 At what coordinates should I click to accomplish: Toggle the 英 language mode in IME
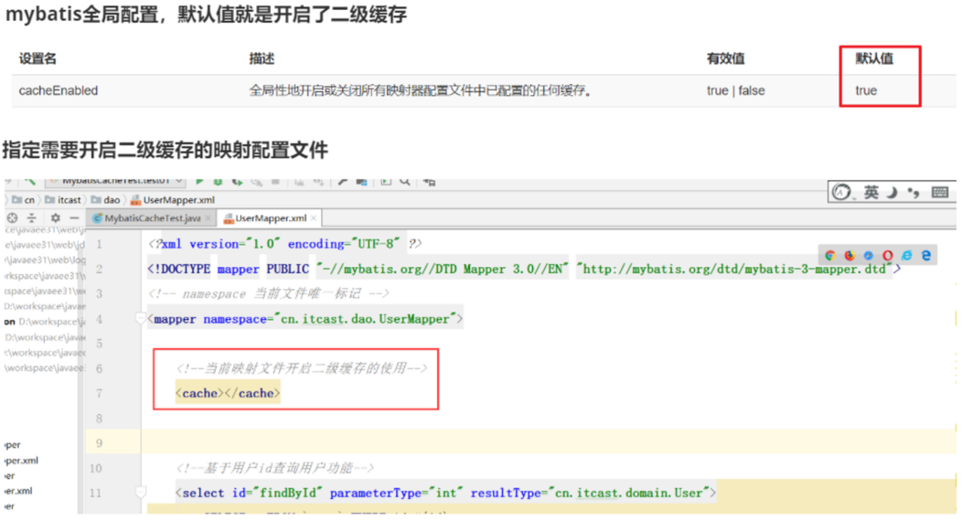(871, 193)
